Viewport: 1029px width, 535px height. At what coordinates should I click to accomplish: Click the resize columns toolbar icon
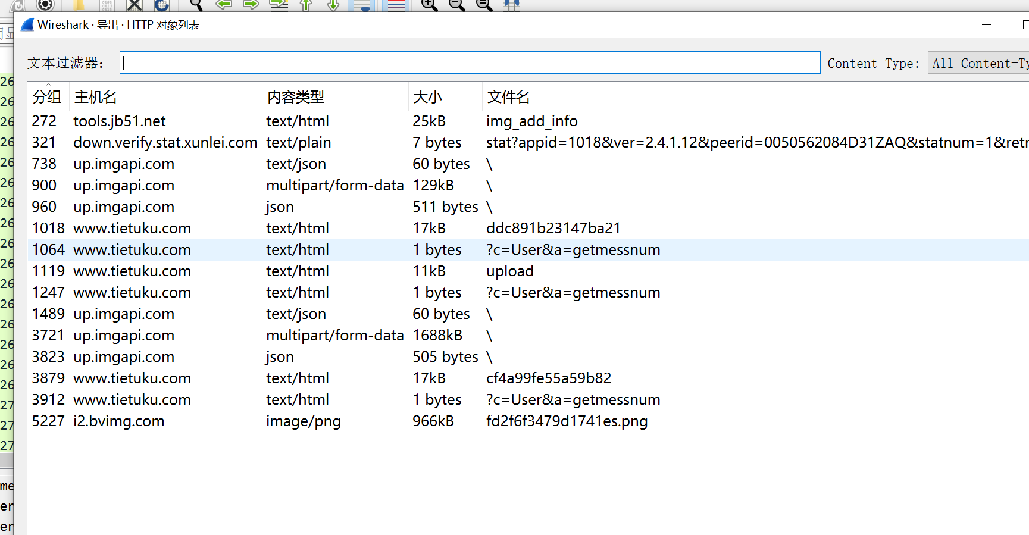tap(512, 5)
